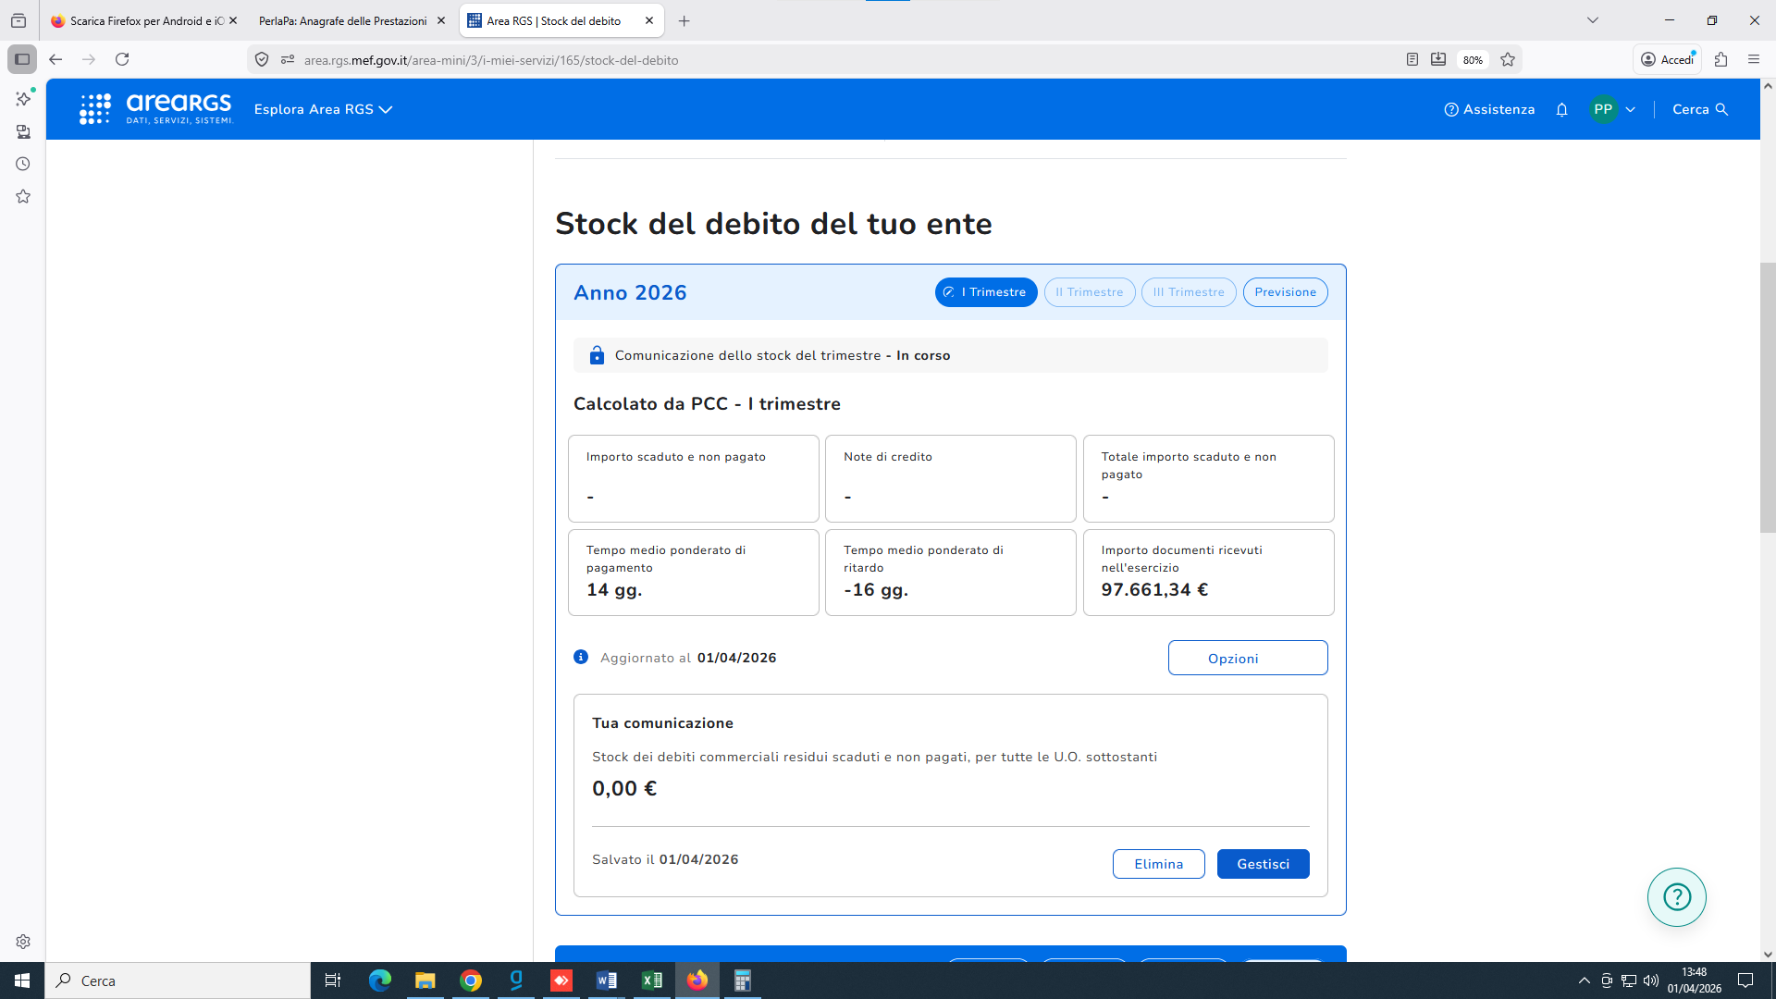Click the notifications bell icon
Screen dimensions: 1776x999
click(x=1561, y=109)
